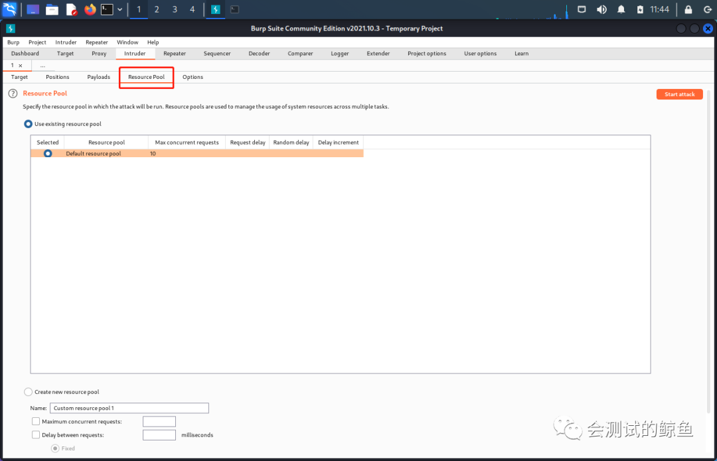
Task: Open the Intruder Positions sub-tab
Action: [57, 77]
